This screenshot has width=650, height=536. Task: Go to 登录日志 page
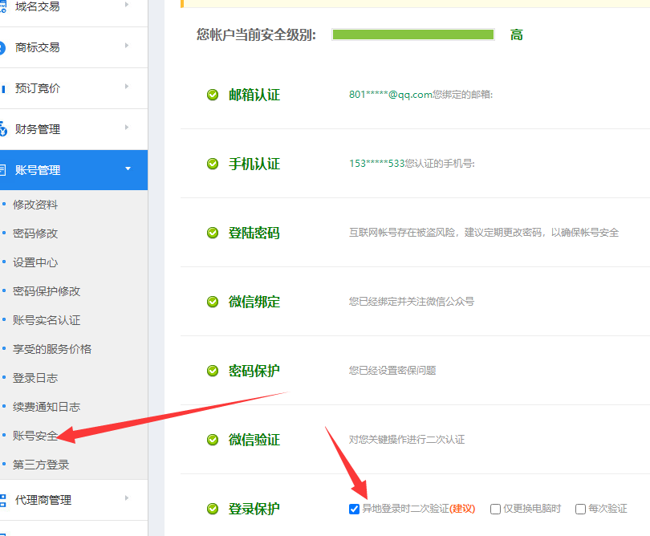(x=35, y=378)
